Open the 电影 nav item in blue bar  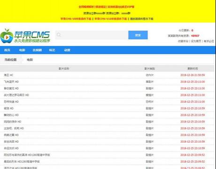click(x=22, y=50)
